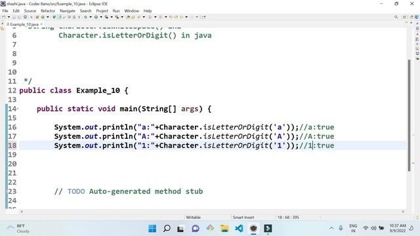Click the Wi-Fi icon in system tray
The height and width of the screenshot is (236, 420).
click(366, 228)
